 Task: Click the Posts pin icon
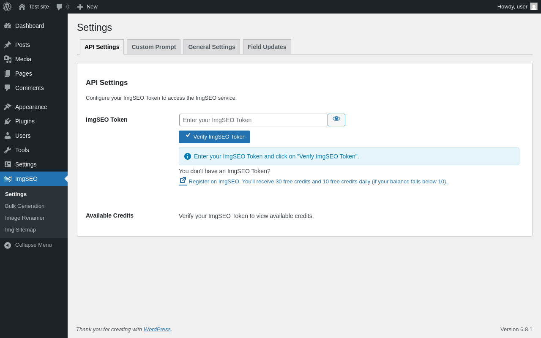pos(8,45)
